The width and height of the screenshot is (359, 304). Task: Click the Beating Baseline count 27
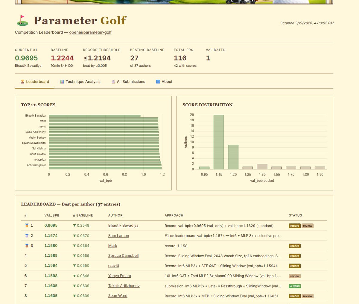(134, 58)
